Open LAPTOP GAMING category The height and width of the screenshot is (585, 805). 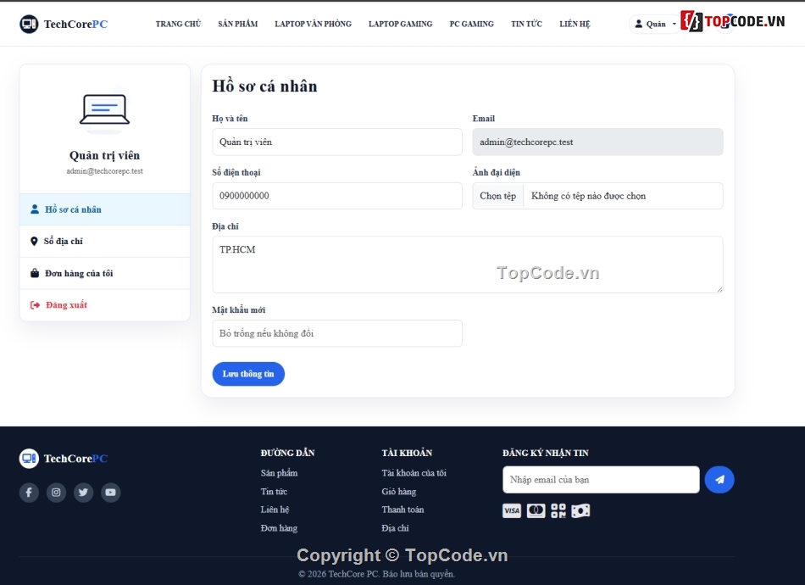[x=401, y=24]
